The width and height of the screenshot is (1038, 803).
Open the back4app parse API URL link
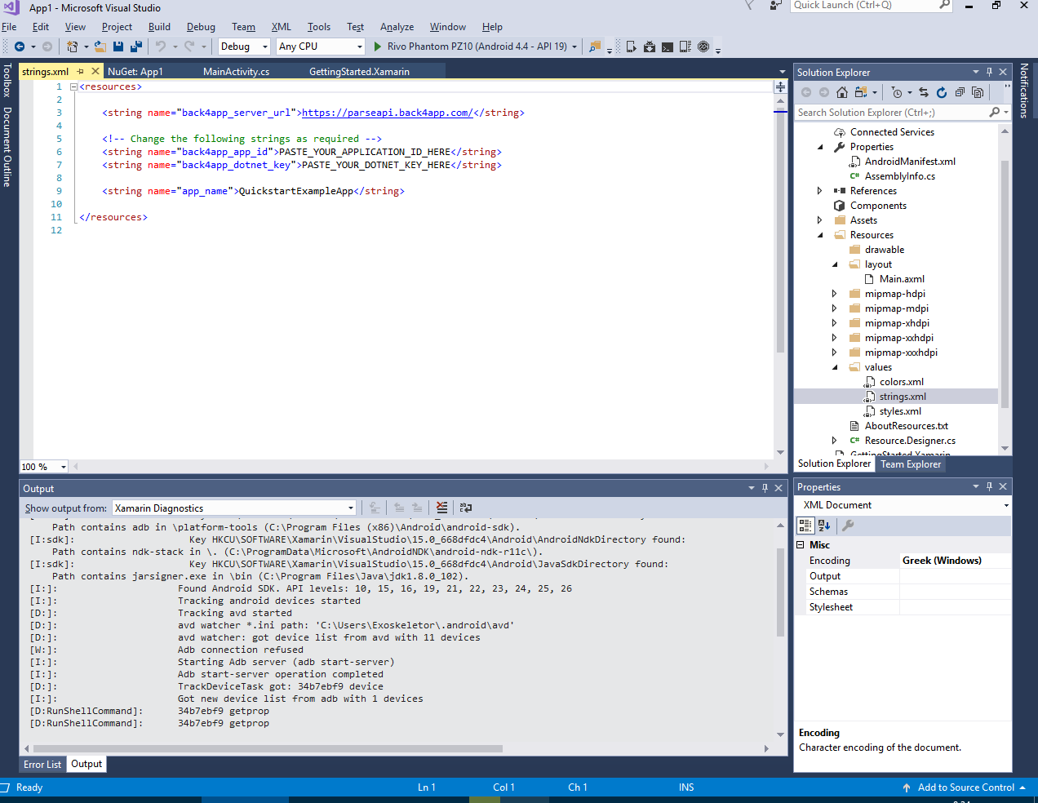387,113
